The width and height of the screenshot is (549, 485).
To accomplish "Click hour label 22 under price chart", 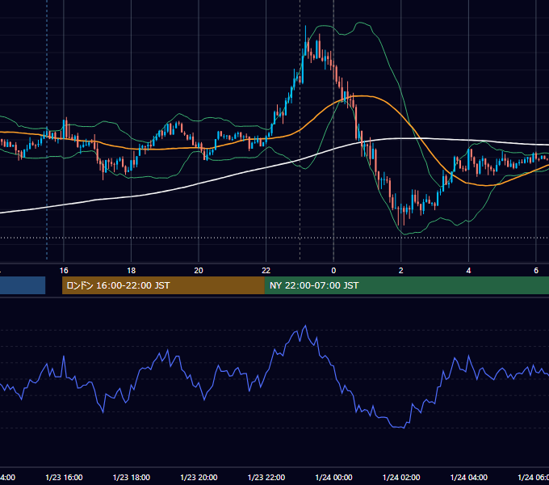I will [x=266, y=271].
